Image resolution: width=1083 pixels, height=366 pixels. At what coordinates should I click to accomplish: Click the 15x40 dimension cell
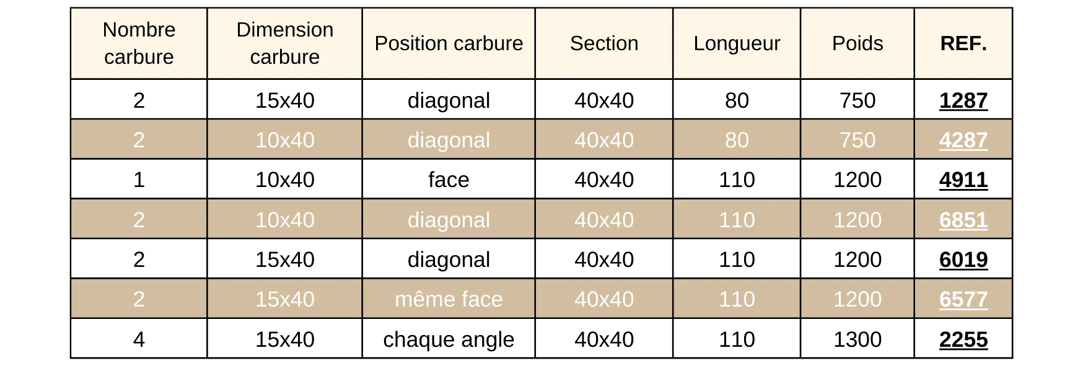click(x=284, y=299)
